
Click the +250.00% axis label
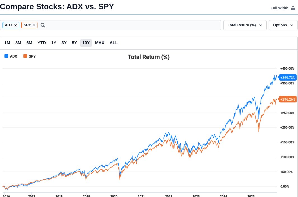point(287,113)
